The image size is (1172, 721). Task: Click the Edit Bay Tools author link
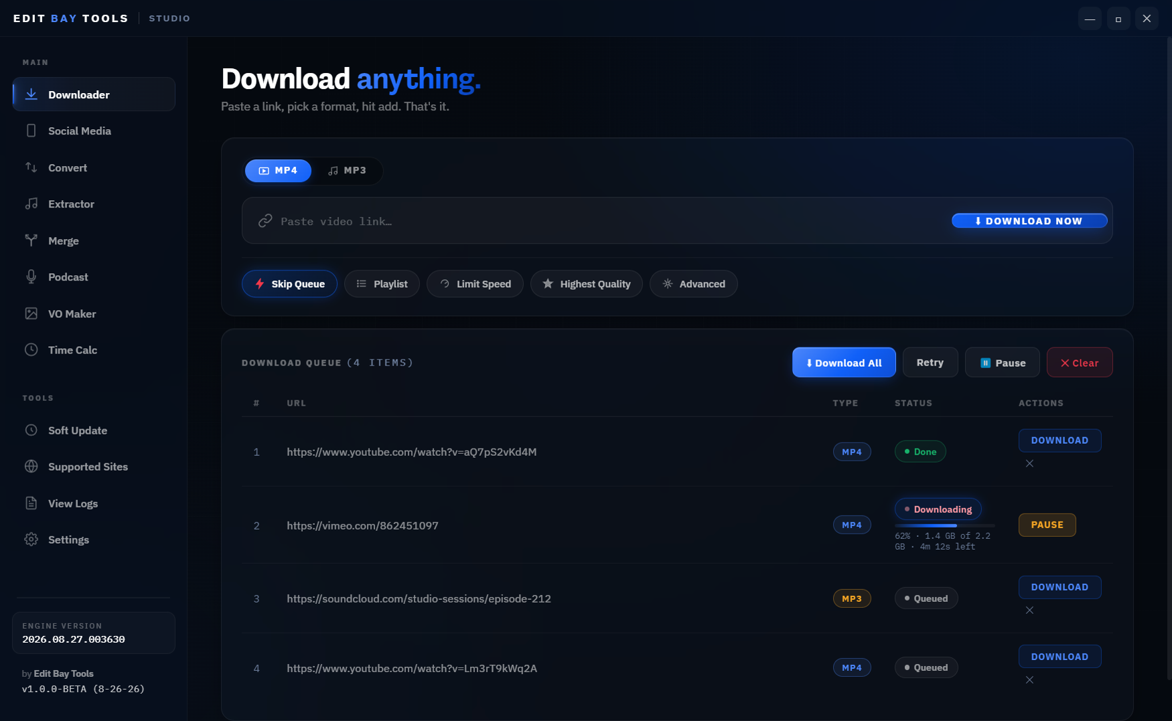point(64,673)
